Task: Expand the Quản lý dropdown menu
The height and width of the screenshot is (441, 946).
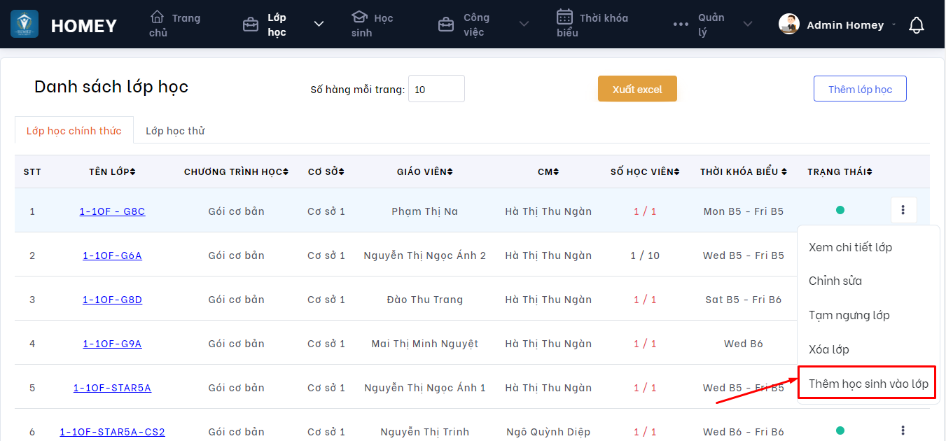Action: click(748, 24)
